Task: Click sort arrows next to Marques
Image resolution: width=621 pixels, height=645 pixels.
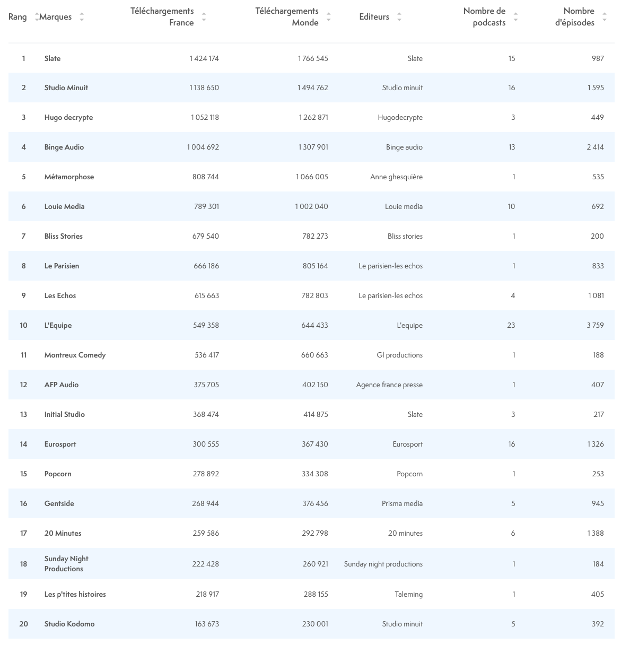Action: click(x=82, y=17)
